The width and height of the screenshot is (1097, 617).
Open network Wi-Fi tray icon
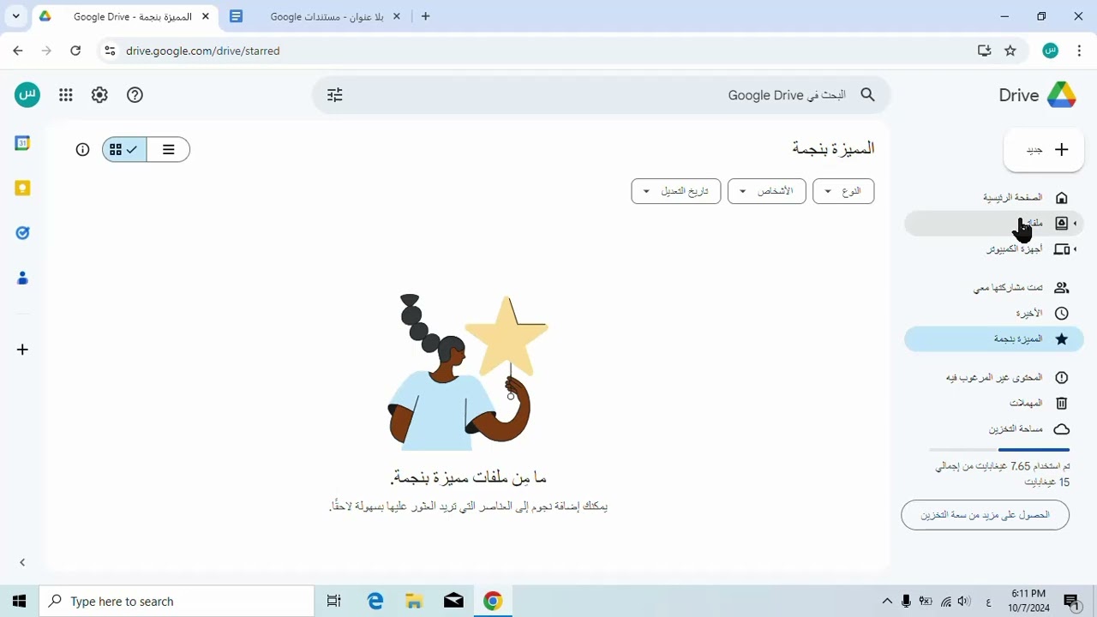[x=946, y=602]
